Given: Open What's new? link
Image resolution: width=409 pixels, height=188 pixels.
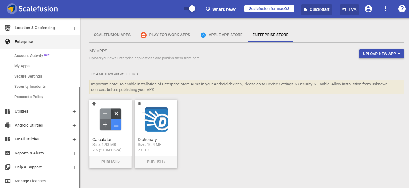Looking at the screenshot, I should pos(224,9).
